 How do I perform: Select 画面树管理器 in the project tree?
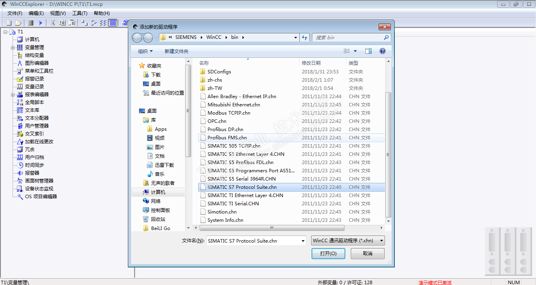(x=39, y=181)
